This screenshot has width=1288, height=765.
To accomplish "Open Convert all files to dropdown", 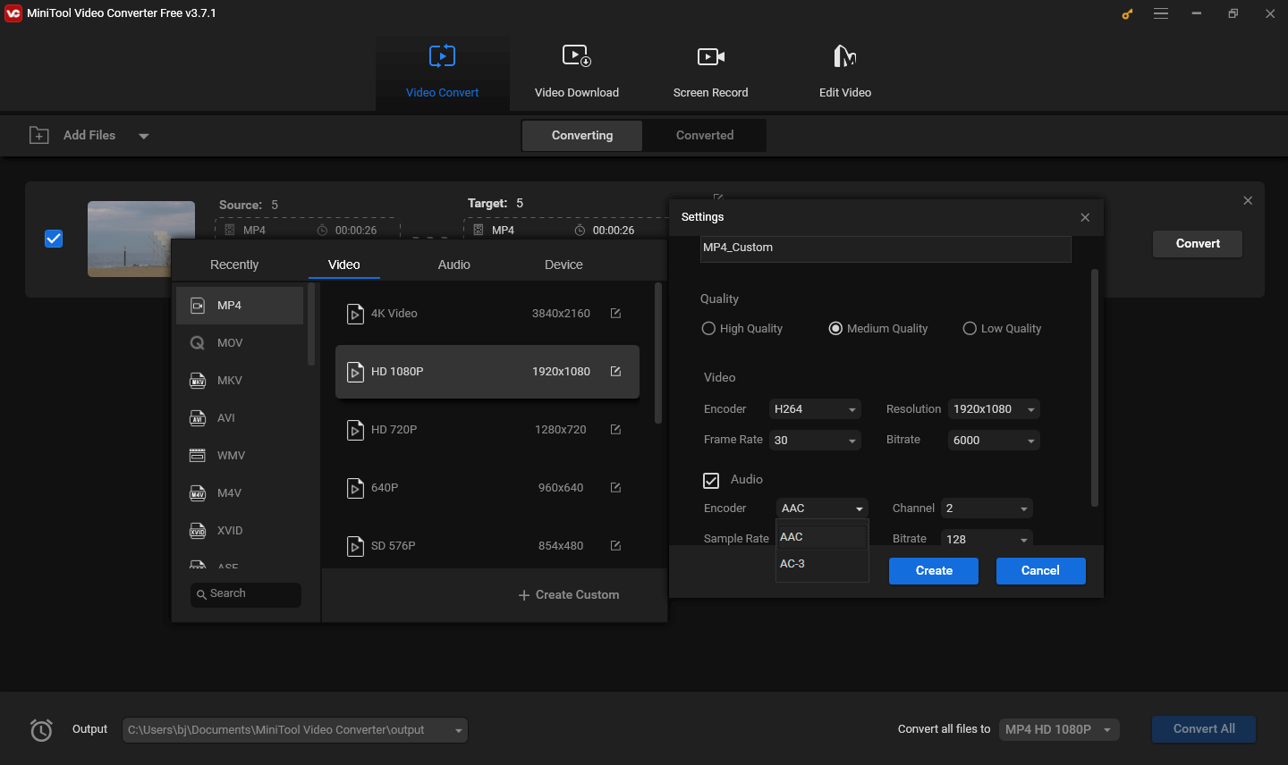I will click(x=1059, y=730).
